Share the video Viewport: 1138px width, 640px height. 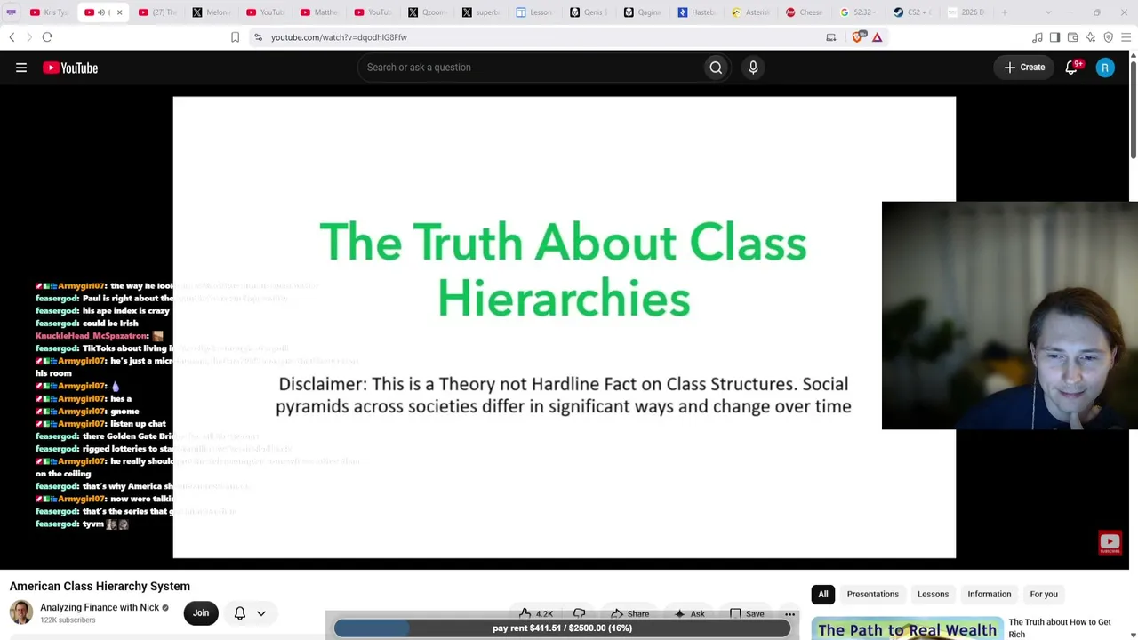pos(629,613)
